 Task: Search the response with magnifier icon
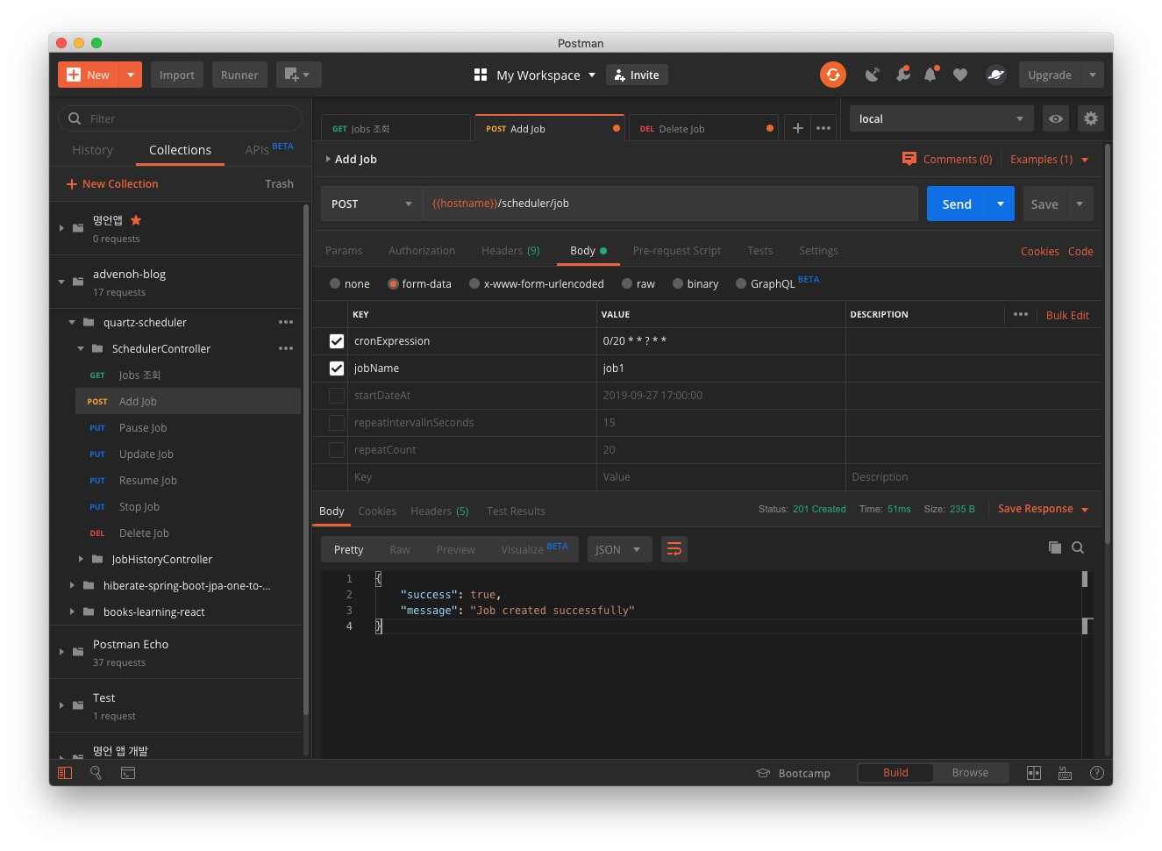(1078, 547)
